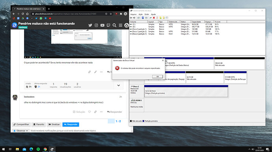Viewport: 272px width, 152px height.
Task: Open File Explorer from the taskbar
Action: [17, 149]
